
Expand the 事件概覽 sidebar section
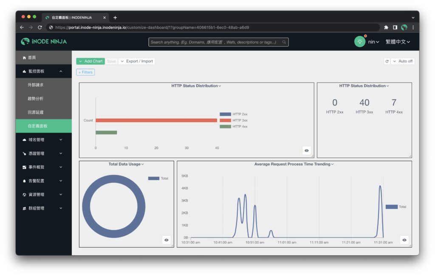[44, 167]
